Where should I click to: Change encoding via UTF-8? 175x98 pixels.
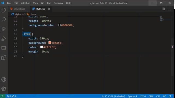pyautogui.click(x=143, y=96)
